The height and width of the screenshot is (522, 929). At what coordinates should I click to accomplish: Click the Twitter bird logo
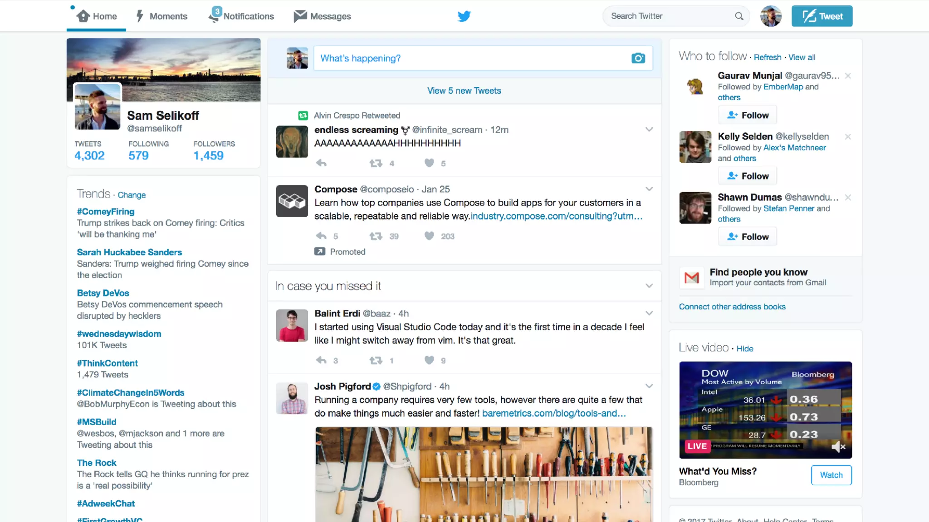point(464,16)
